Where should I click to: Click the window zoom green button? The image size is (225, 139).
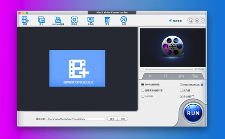[x=27, y=13]
